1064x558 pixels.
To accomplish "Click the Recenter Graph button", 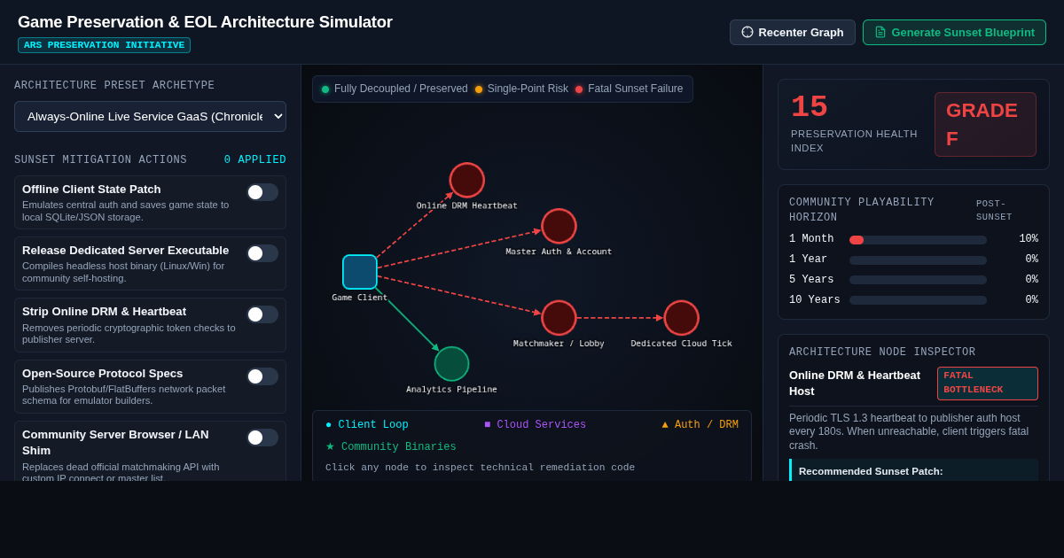I will pyautogui.click(x=792, y=32).
